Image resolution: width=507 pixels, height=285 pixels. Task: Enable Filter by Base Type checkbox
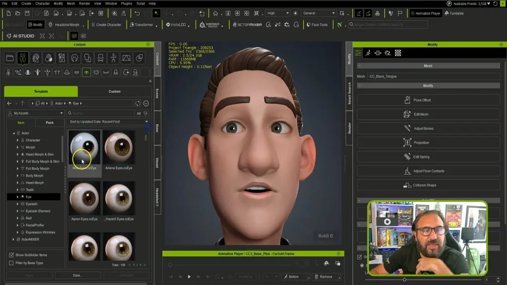[x=11, y=263]
